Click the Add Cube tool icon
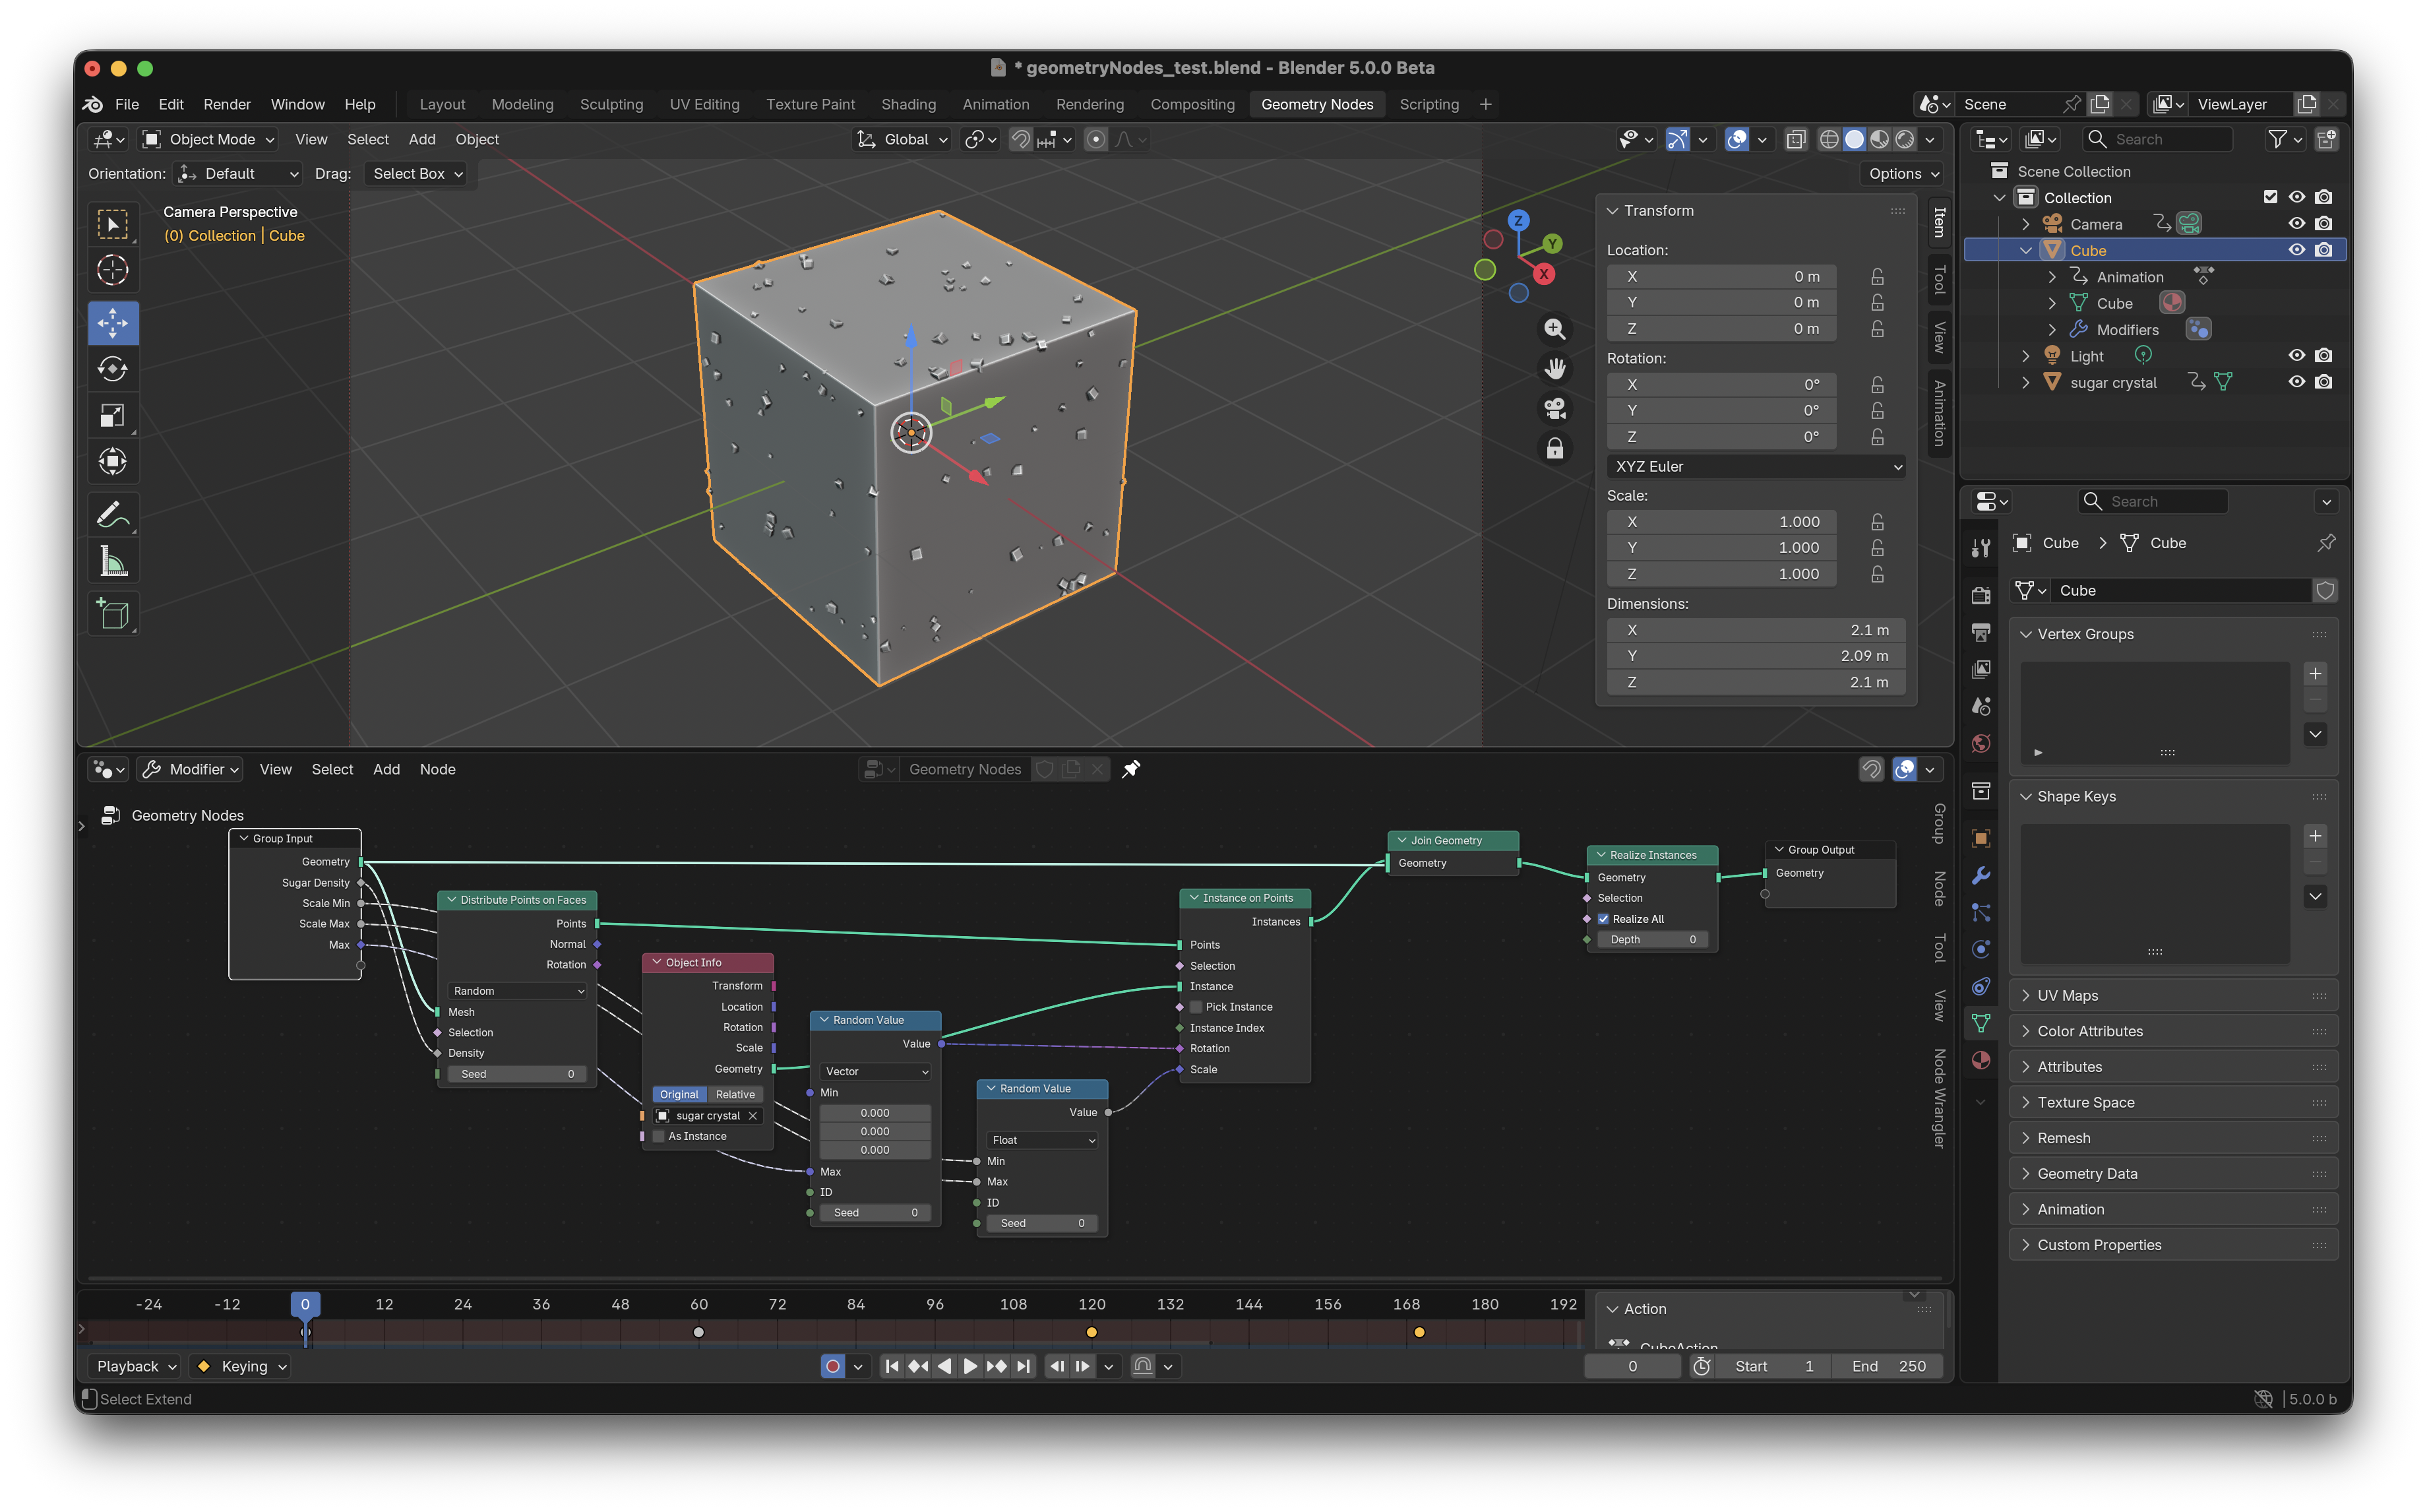This screenshot has height=1512, width=2427. 113,613
